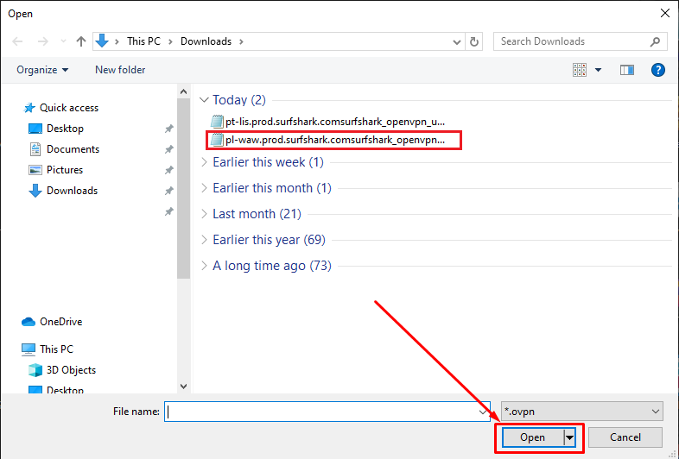Click the Refresh button in address bar

coord(474,41)
